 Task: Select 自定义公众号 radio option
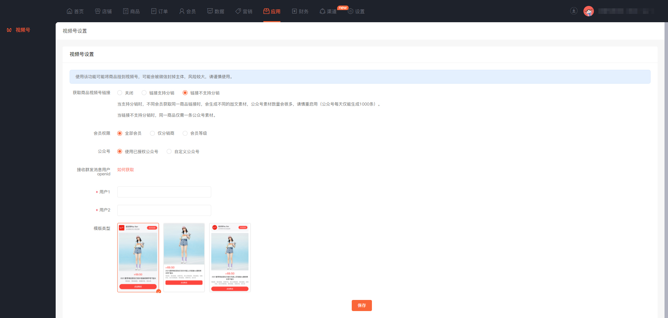tap(169, 151)
